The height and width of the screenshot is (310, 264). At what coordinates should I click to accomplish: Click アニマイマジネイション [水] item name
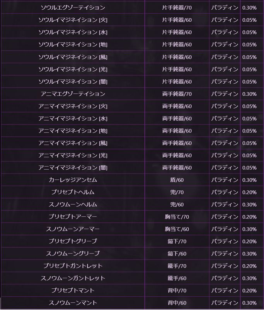pos(73,119)
